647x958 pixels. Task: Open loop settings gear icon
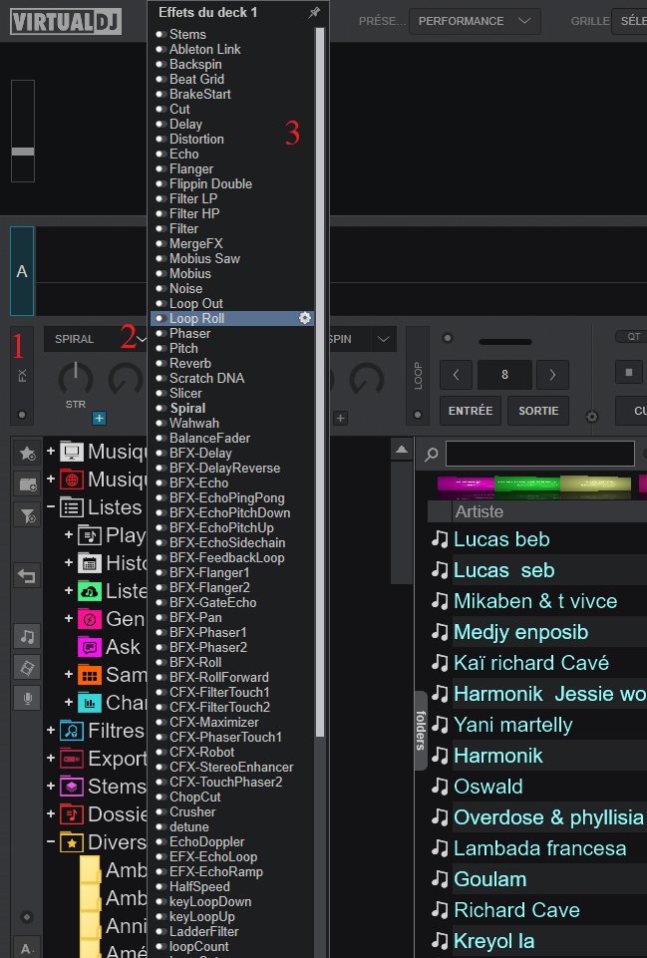point(591,417)
